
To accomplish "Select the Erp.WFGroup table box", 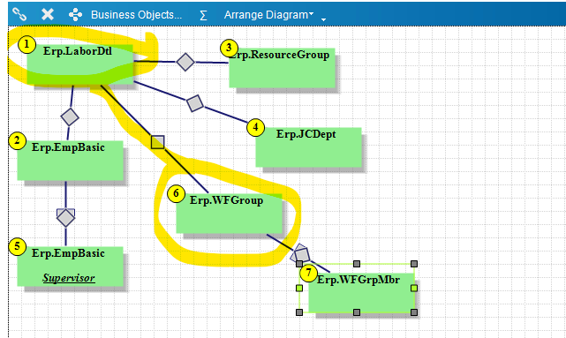I will pos(229,214).
